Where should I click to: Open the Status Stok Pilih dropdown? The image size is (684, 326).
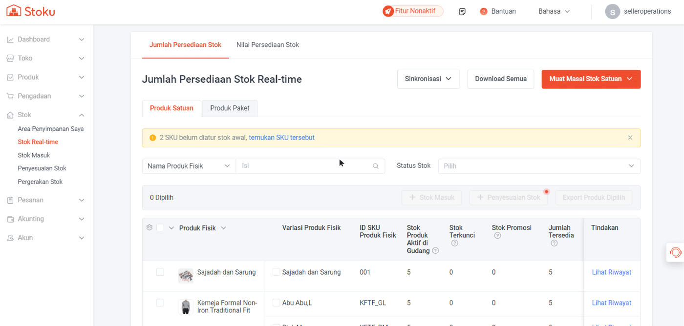pyautogui.click(x=539, y=166)
